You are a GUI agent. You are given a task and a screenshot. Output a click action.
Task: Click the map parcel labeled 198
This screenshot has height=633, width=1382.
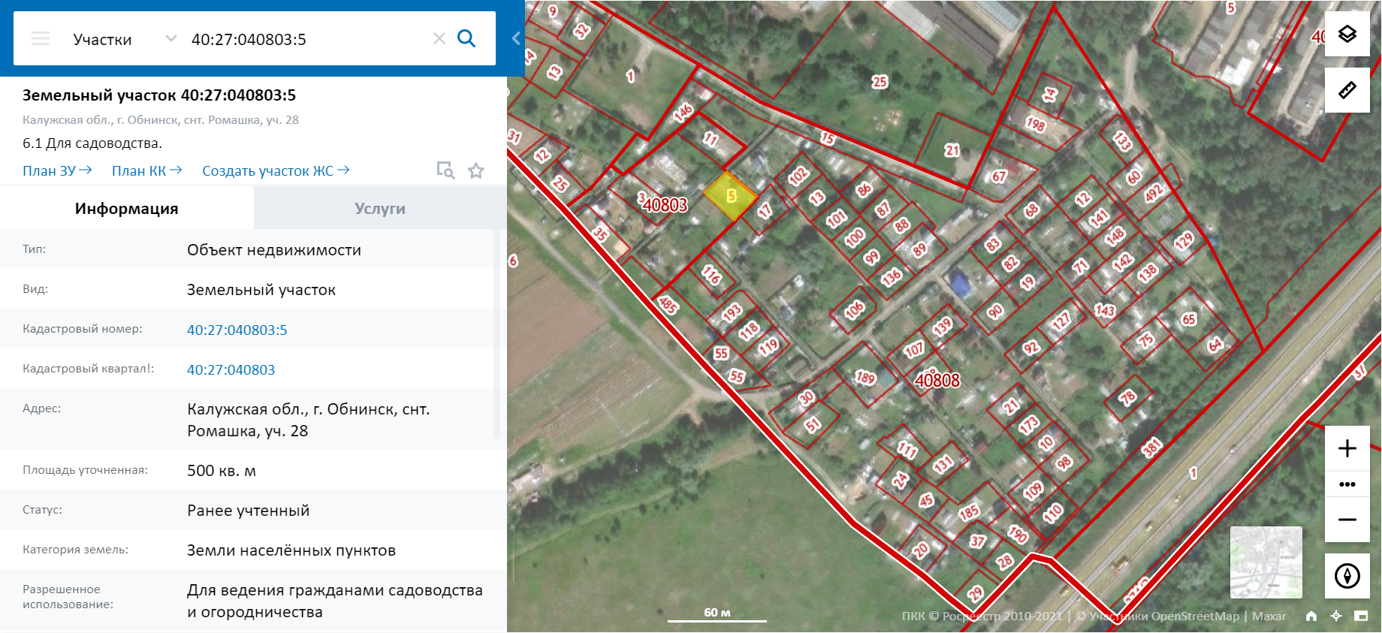coord(1036,124)
